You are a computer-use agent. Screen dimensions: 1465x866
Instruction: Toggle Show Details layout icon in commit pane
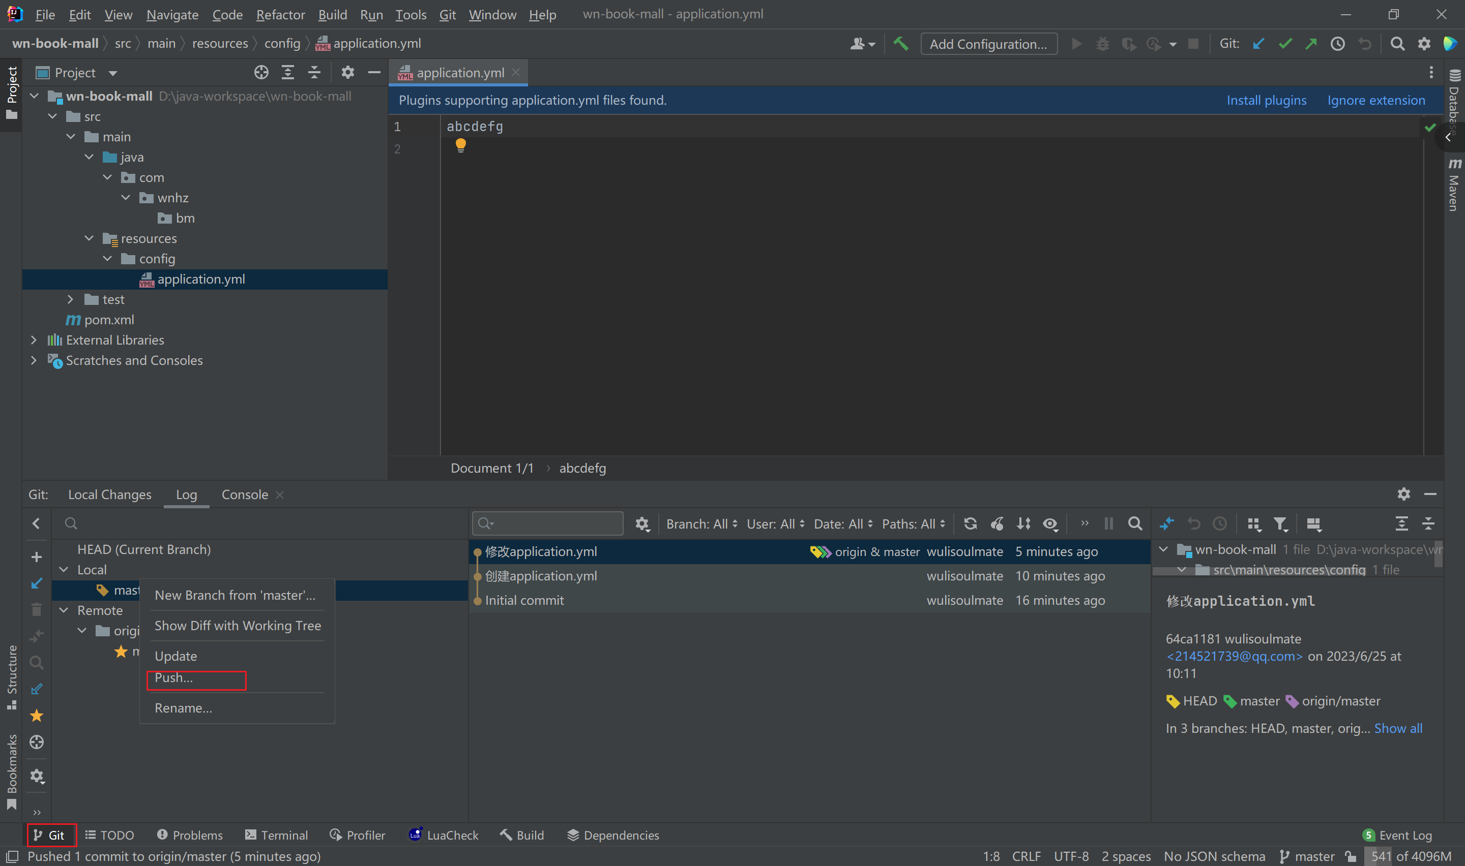coord(1314,523)
